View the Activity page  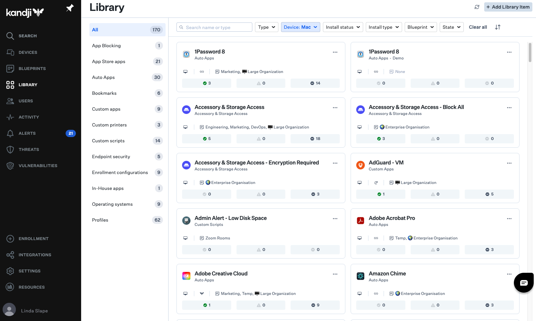pyautogui.click(x=22, y=117)
